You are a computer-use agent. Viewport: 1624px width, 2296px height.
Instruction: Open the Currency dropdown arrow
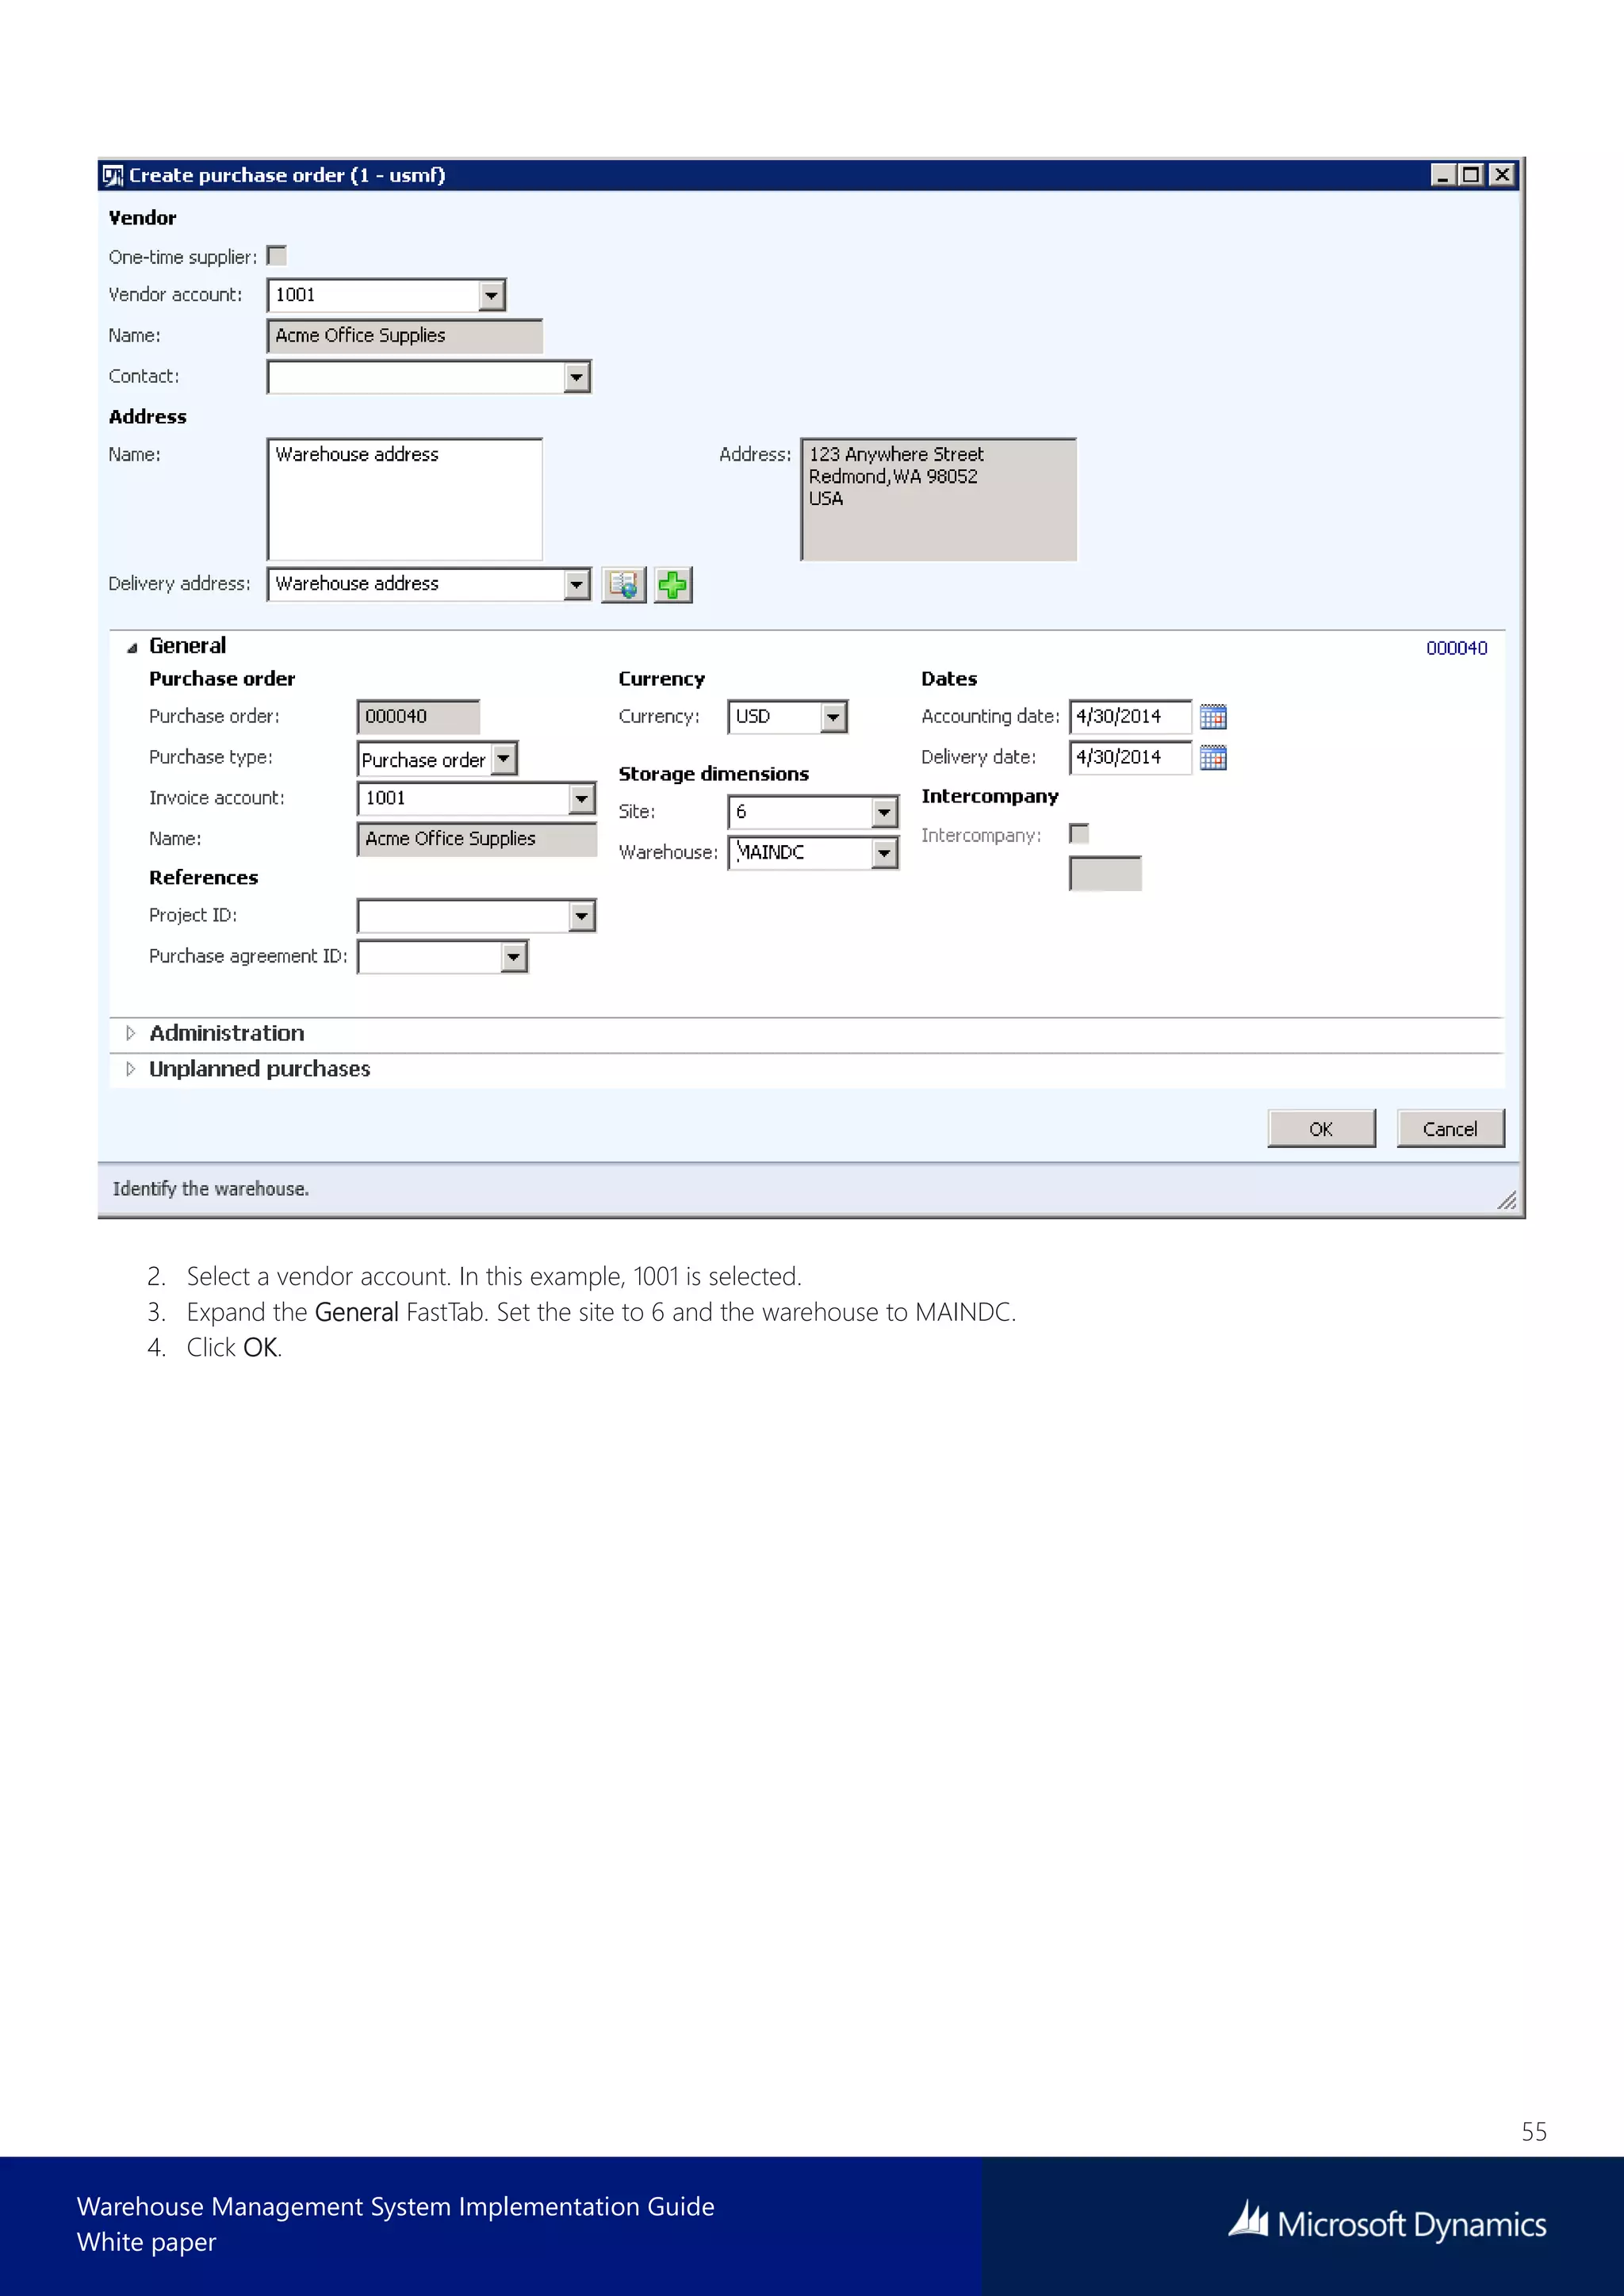coord(834,717)
